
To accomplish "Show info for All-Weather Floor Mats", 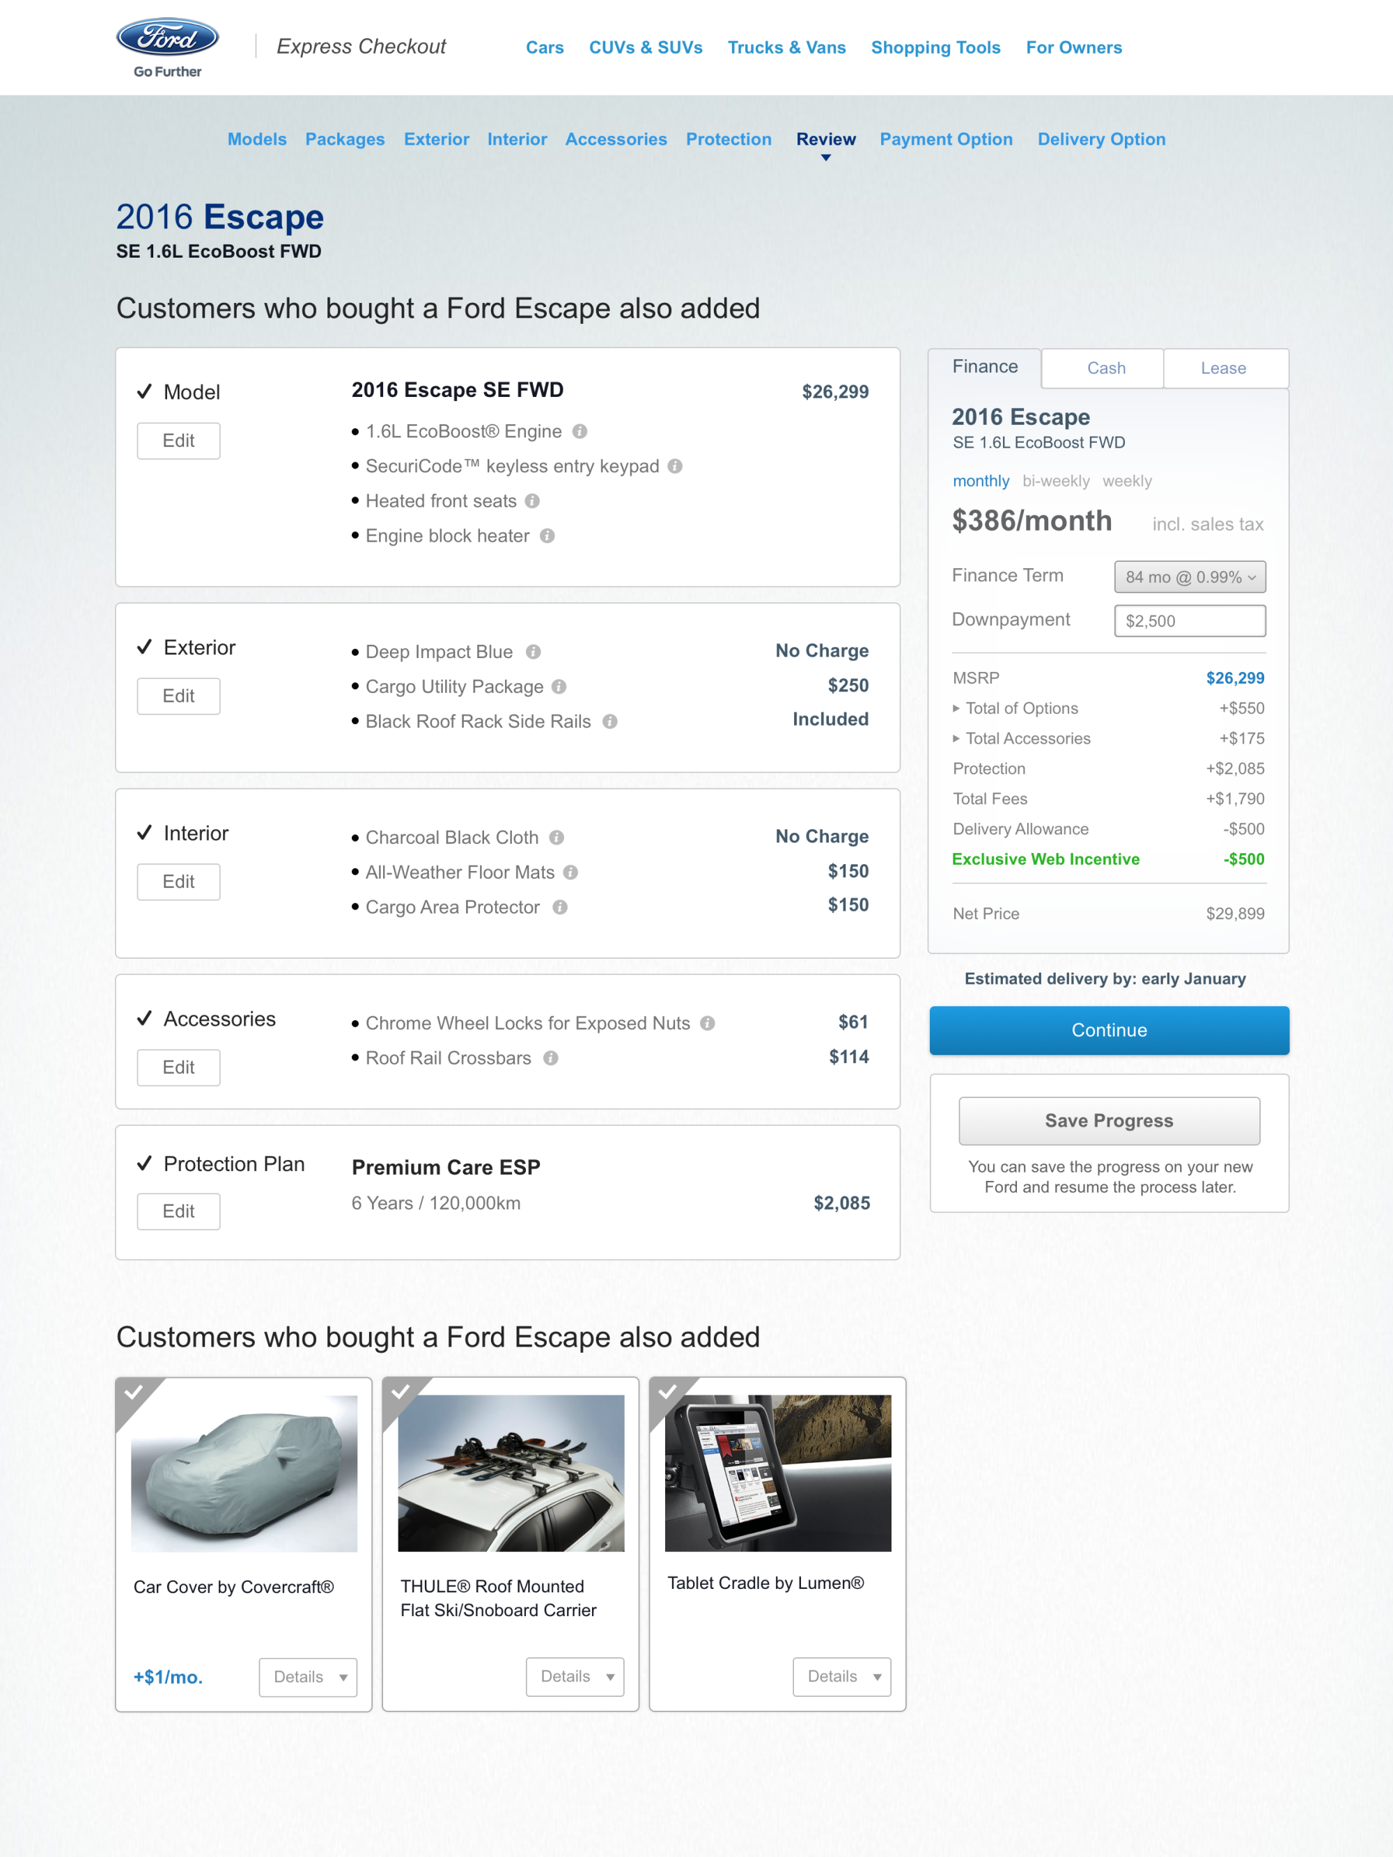I will point(571,872).
